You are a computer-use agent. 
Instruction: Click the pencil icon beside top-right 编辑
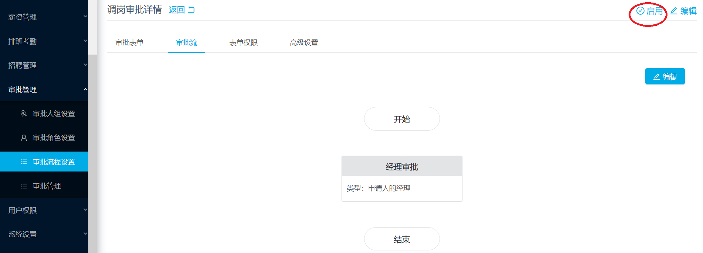[674, 11]
